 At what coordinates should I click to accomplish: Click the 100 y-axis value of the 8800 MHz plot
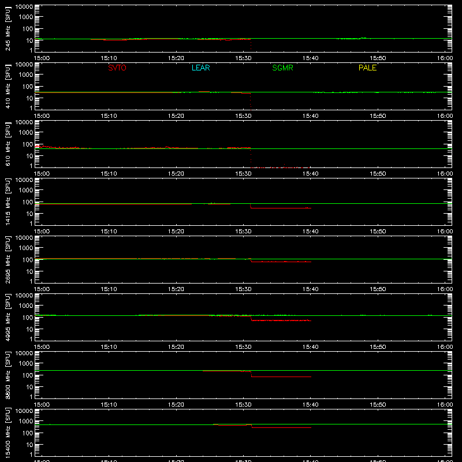pos(28,375)
